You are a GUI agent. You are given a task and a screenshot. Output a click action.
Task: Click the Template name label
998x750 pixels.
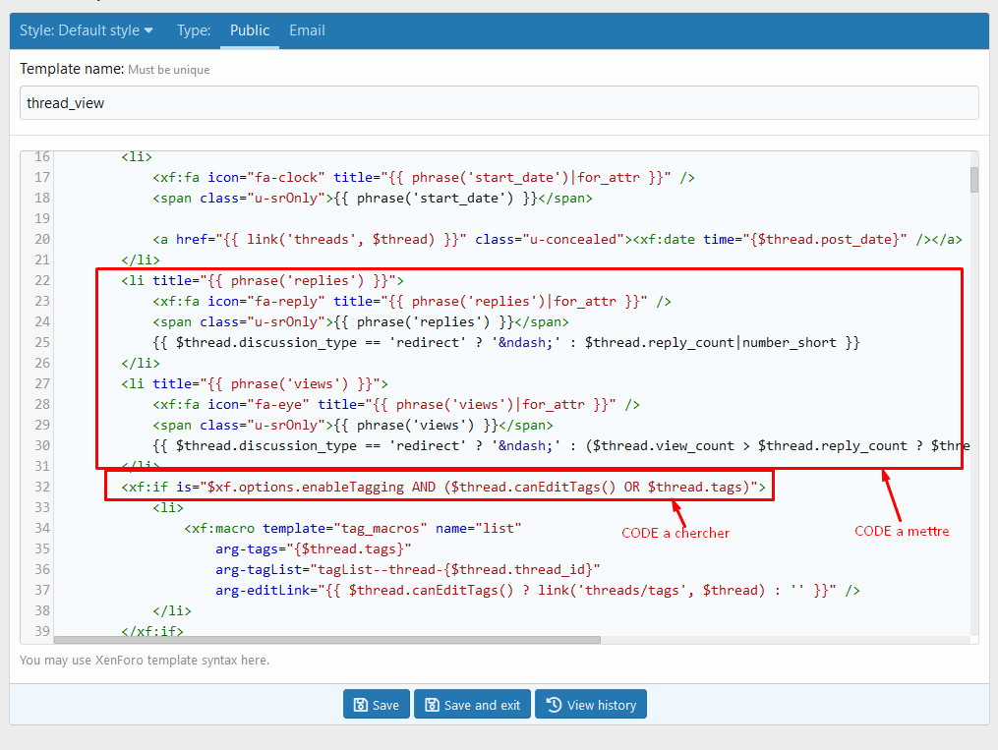pos(71,69)
